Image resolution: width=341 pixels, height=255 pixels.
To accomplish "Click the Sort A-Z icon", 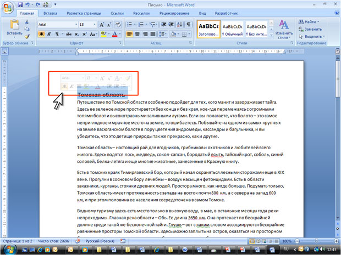I will (x=180, y=25).
